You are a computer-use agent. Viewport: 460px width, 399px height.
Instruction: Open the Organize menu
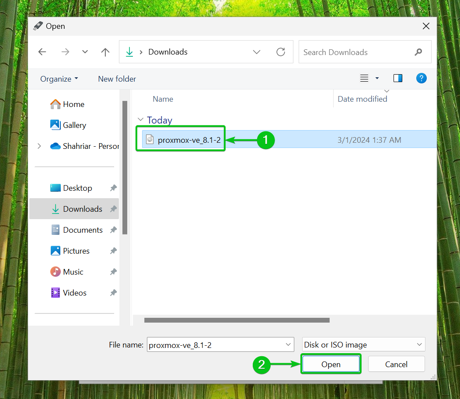tap(59, 79)
